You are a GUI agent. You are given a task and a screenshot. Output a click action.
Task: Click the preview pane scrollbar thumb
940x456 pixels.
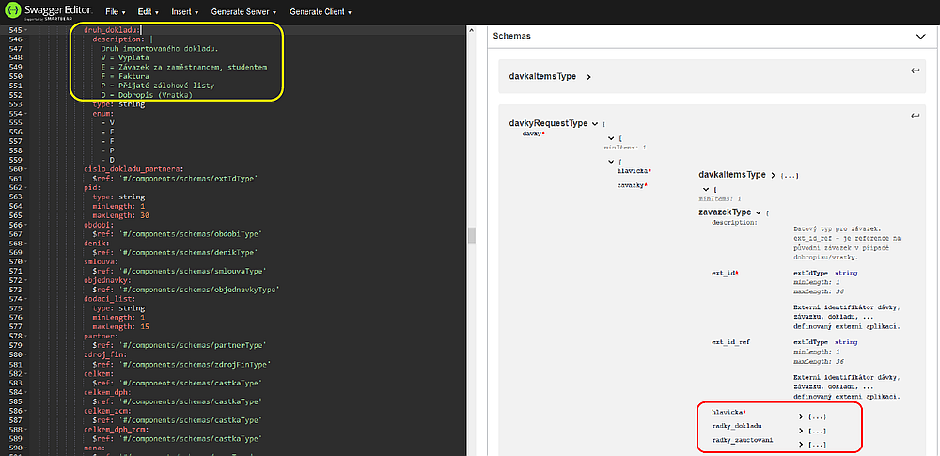(x=471, y=235)
